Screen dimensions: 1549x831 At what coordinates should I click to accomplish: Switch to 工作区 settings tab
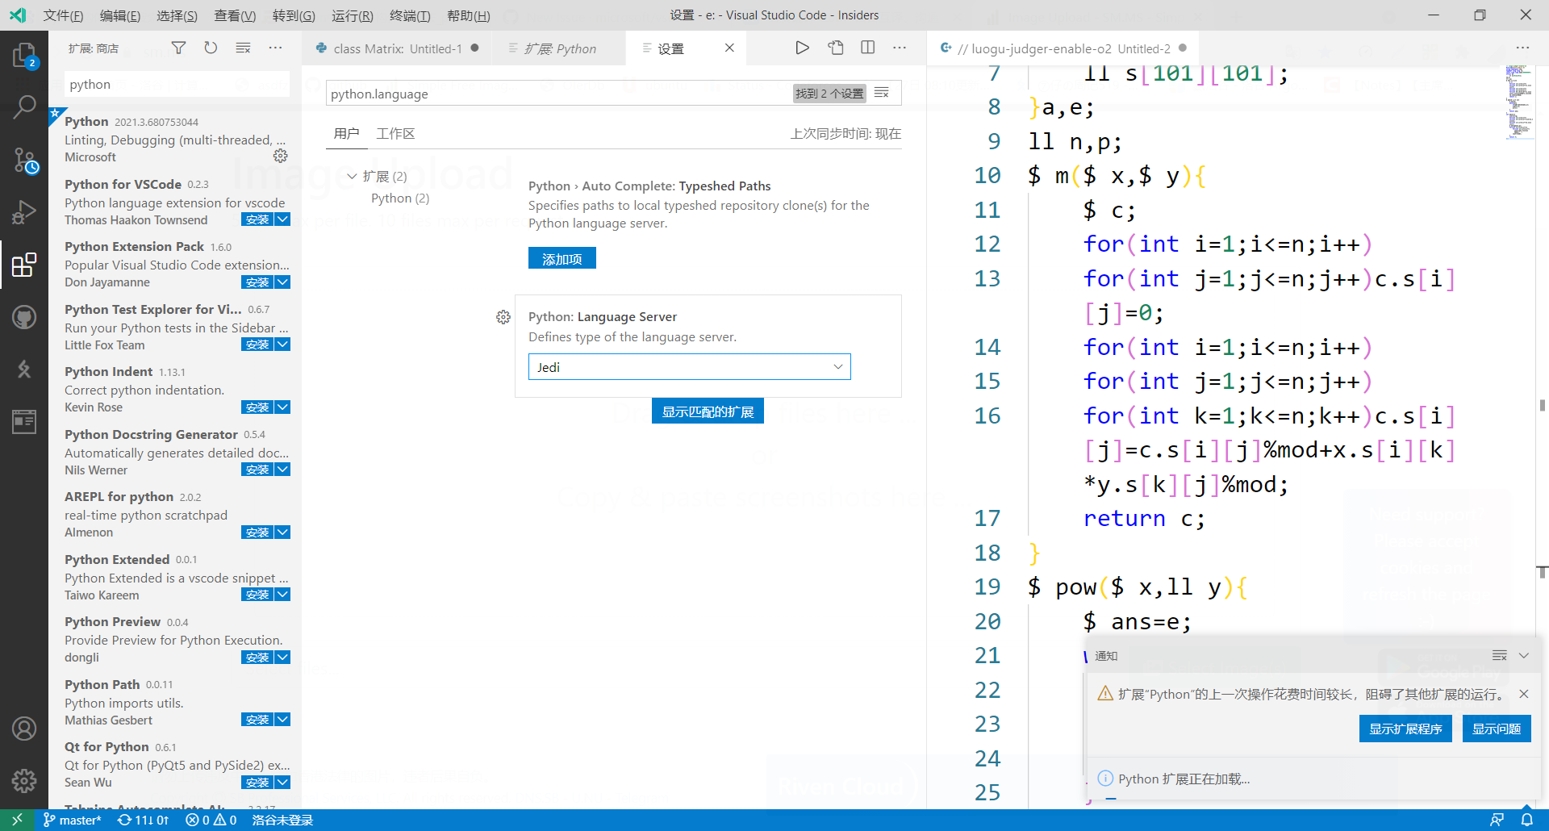click(395, 134)
